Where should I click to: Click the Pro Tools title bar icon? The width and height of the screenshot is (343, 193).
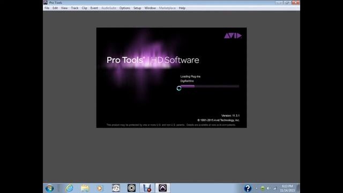[x=45, y=2]
